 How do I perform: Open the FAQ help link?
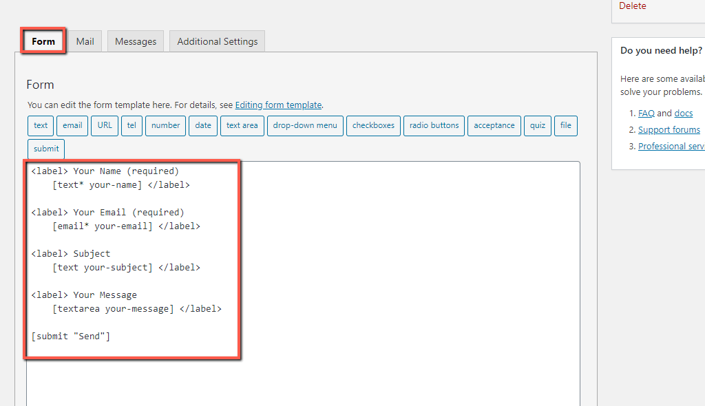coord(646,114)
